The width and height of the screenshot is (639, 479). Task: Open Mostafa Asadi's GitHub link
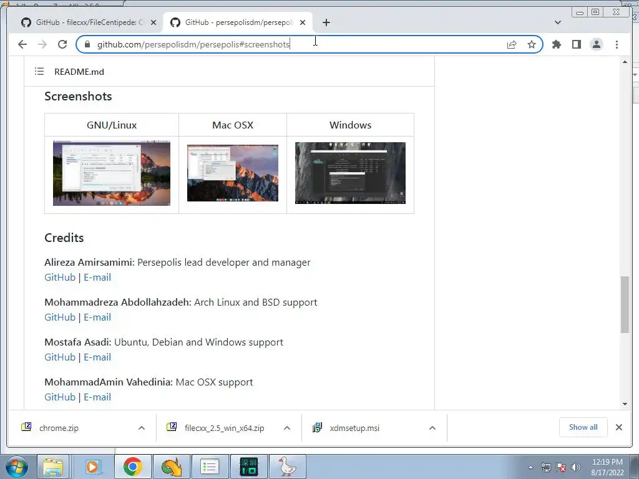[x=60, y=357]
